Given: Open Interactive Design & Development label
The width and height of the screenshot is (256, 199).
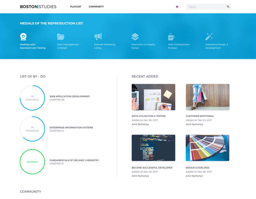Looking at the screenshot, I should click(x=217, y=46).
